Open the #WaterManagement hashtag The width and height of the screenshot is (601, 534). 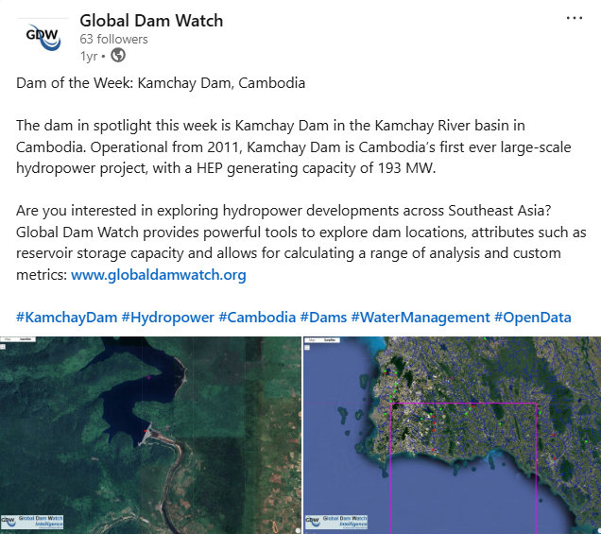421,318
